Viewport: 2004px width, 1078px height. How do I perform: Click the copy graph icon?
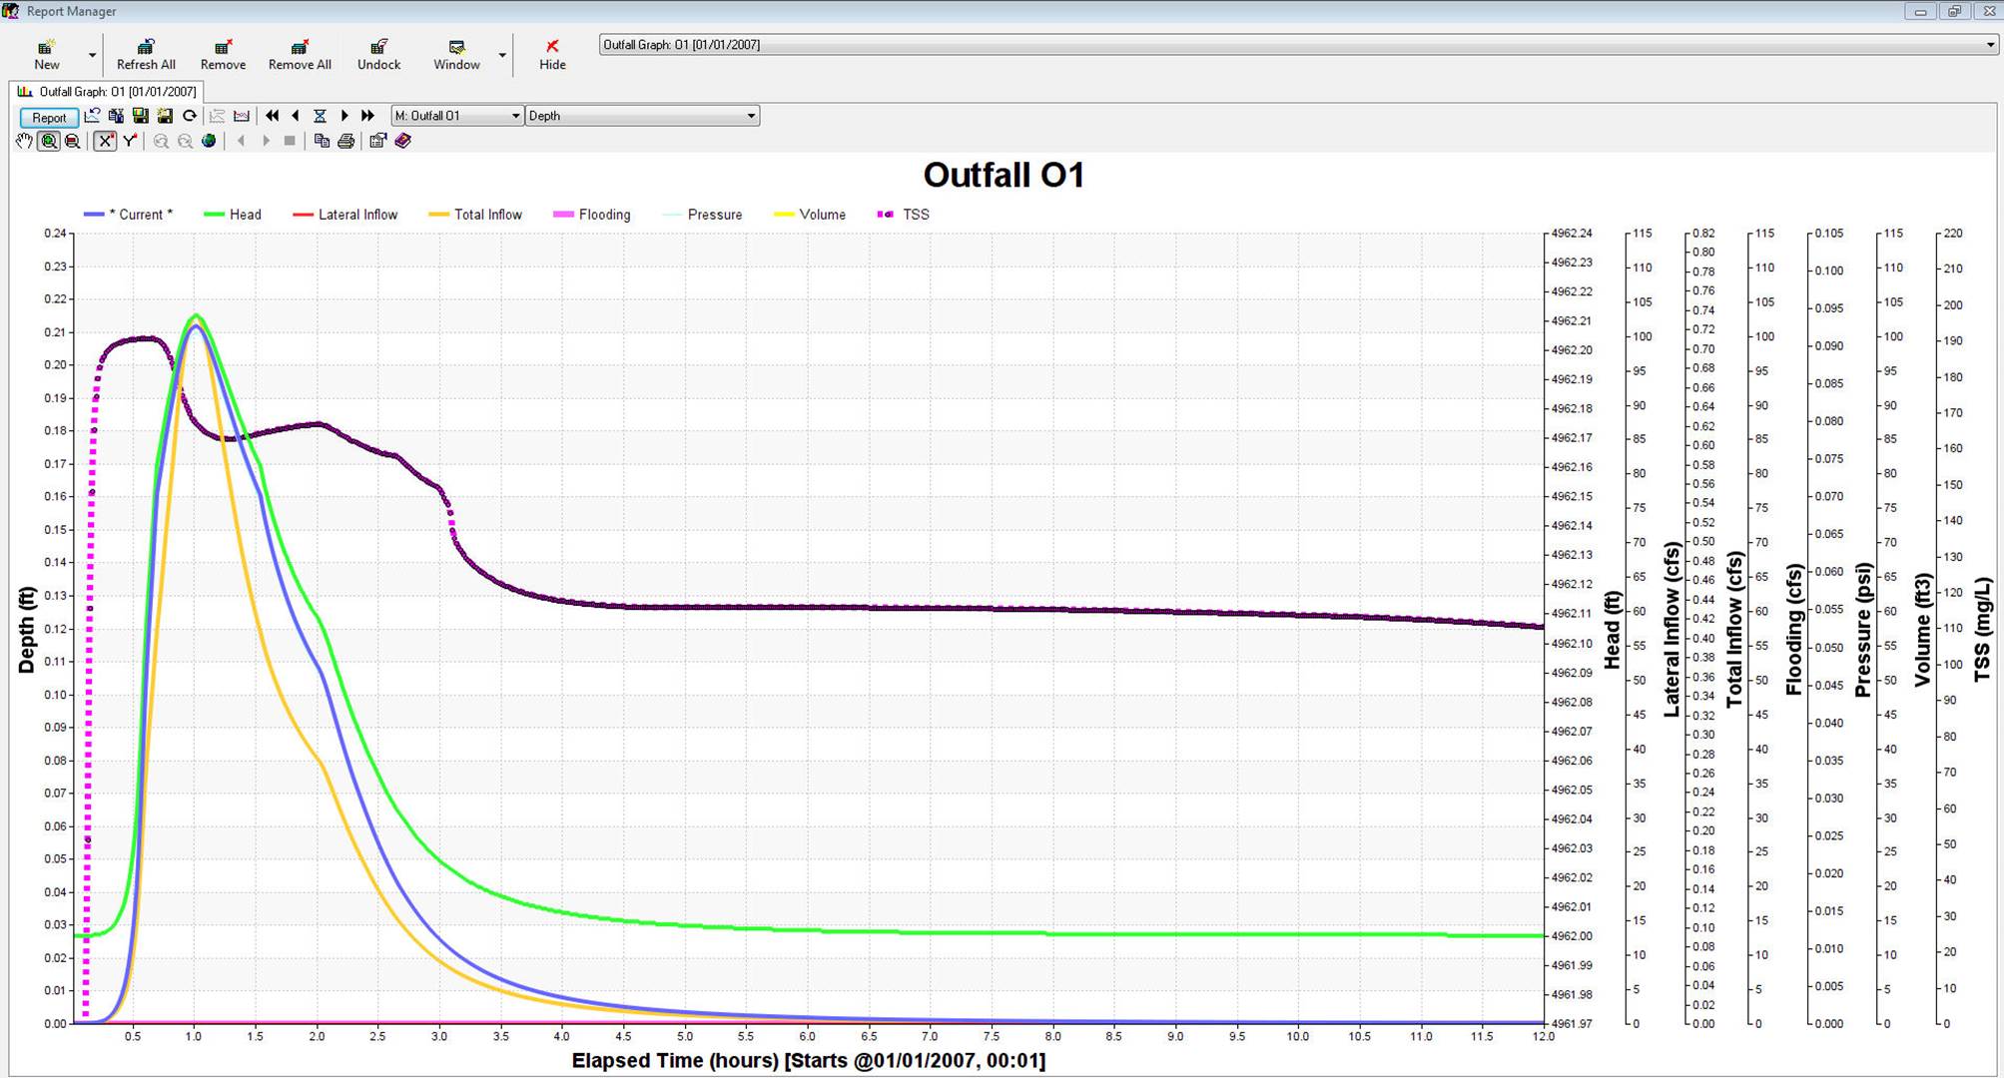322,141
